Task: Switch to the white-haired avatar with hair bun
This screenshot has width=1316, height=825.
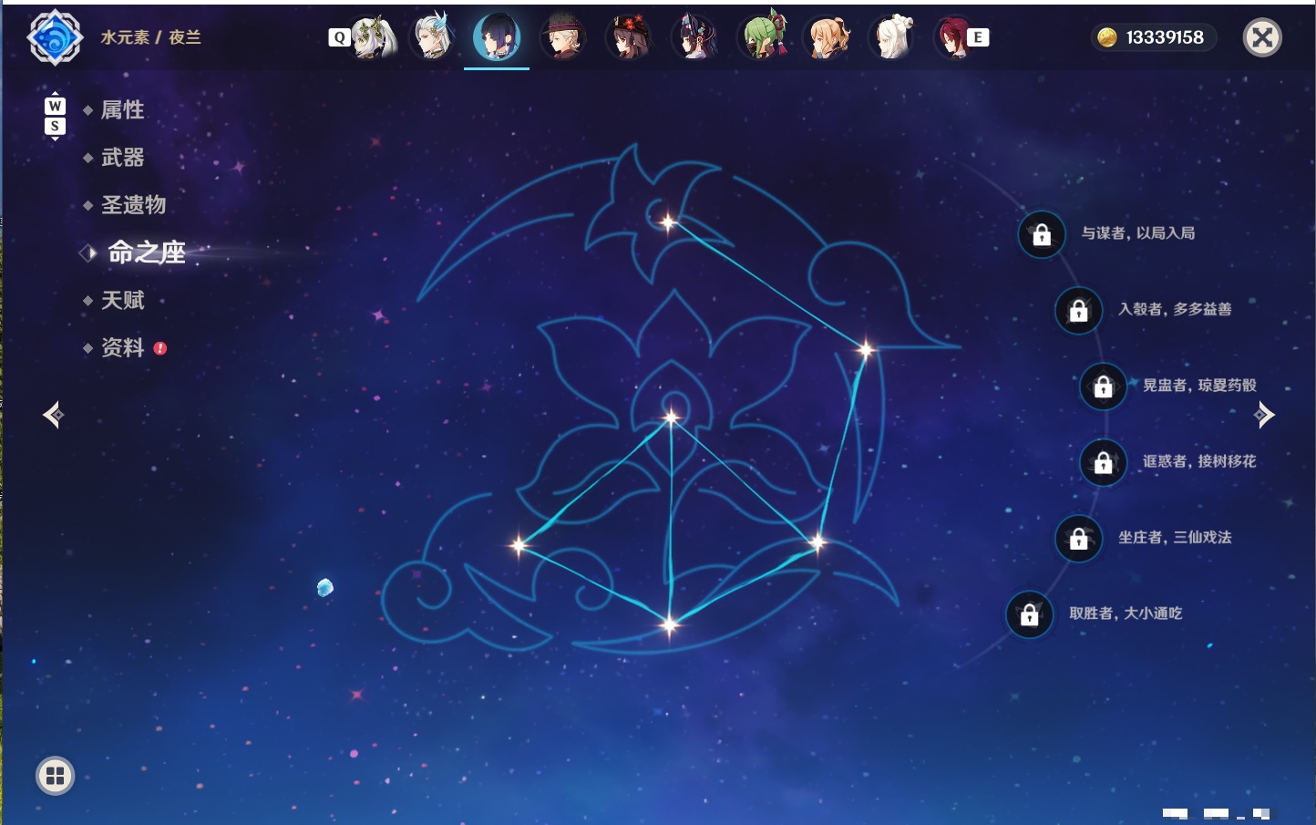Action: (x=893, y=37)
